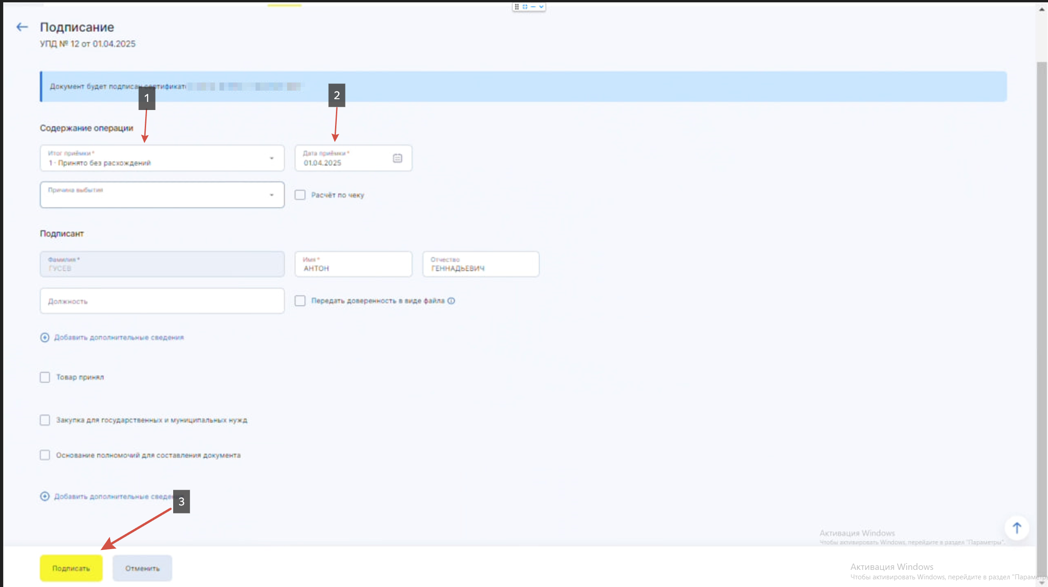
Task: Check the Товар принял box
Action: (45, 377)
